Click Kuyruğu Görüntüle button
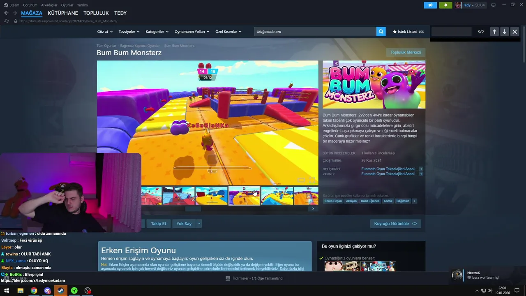This screenshot has width=526, height=296. pos(395,224)
